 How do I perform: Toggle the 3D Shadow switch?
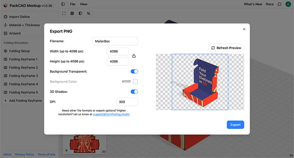134,91
